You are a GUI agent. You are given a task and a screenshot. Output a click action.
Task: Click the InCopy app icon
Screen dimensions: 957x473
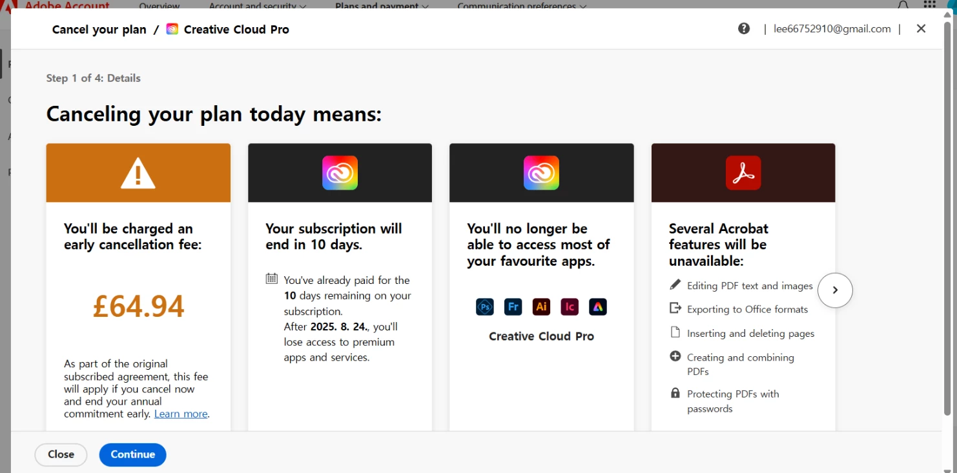[570, 307]
